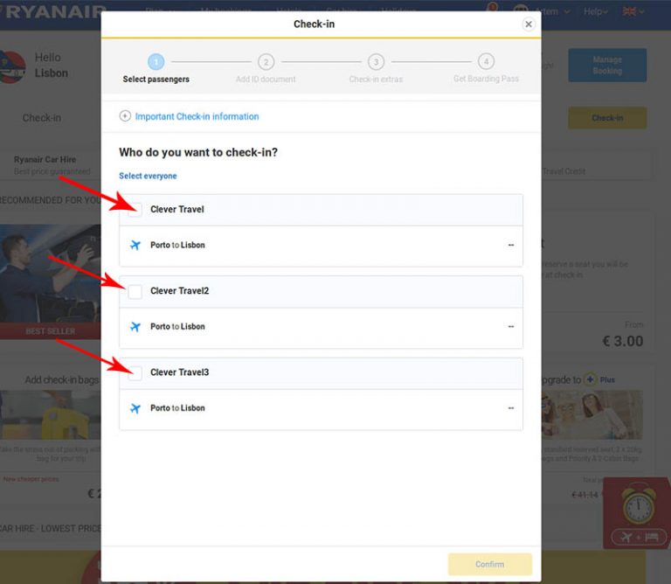Click the Manage Booking button
Viewport: 671px width, 584px height.
(607, 66)
